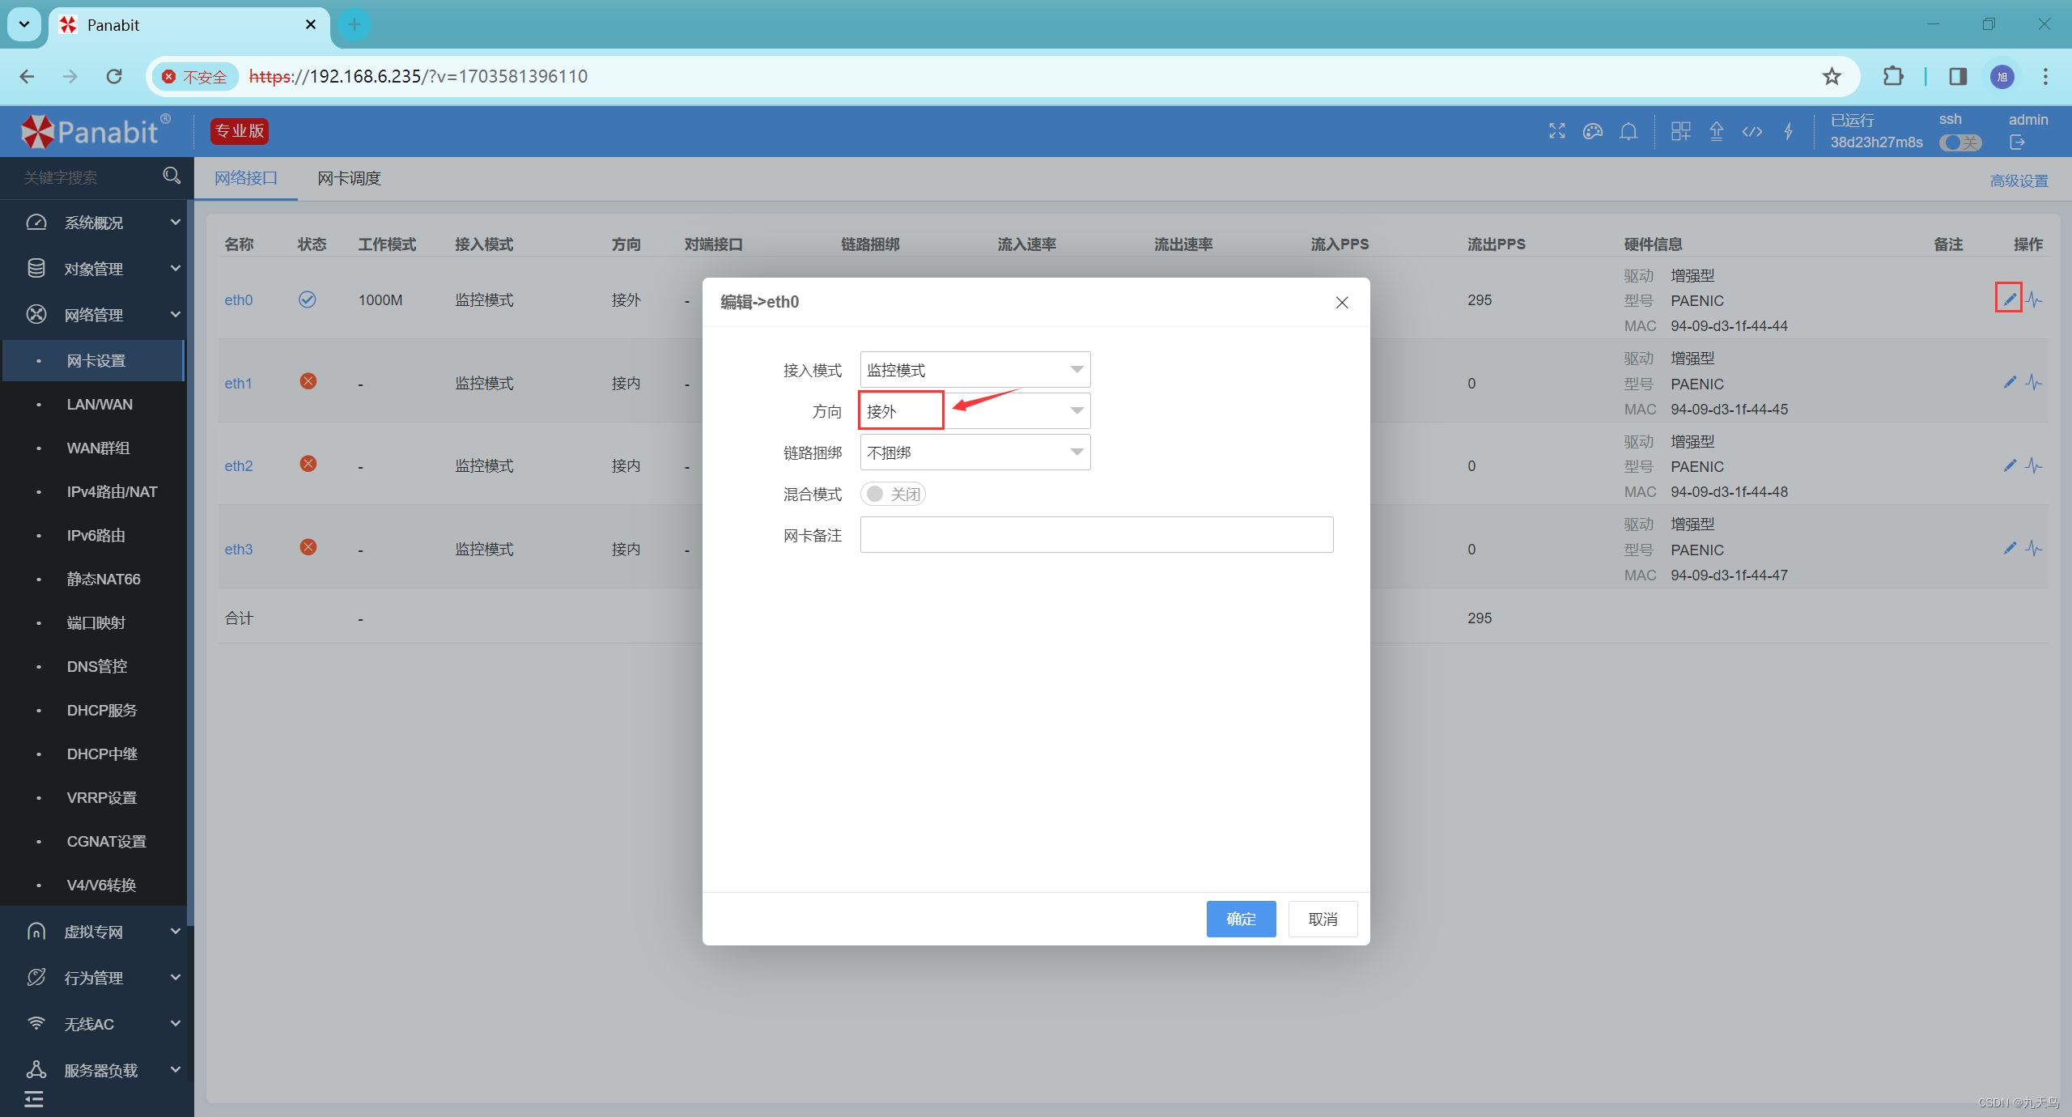Open LAN/WAN in the sidebar menu

pyautogui.click(x=100, y=404)
